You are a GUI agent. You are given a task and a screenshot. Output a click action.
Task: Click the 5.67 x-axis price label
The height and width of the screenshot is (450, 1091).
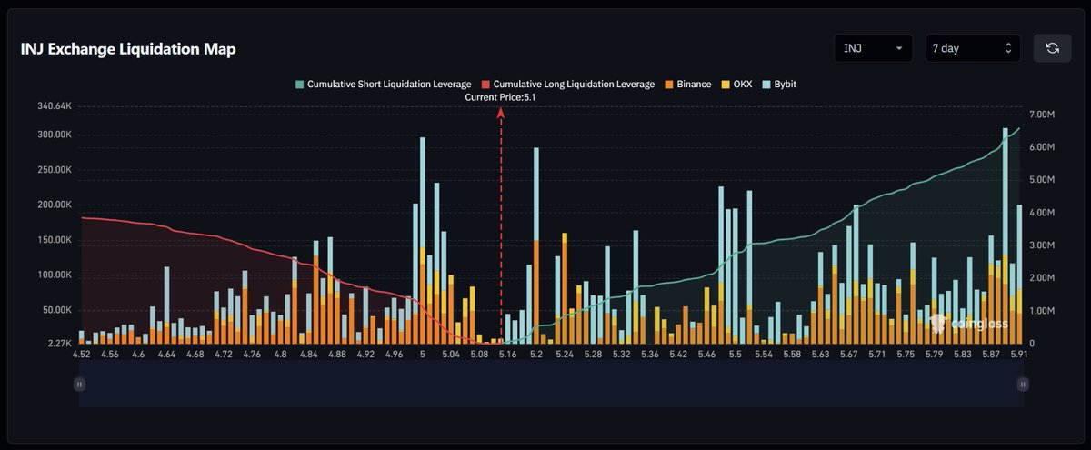[848, 355]
